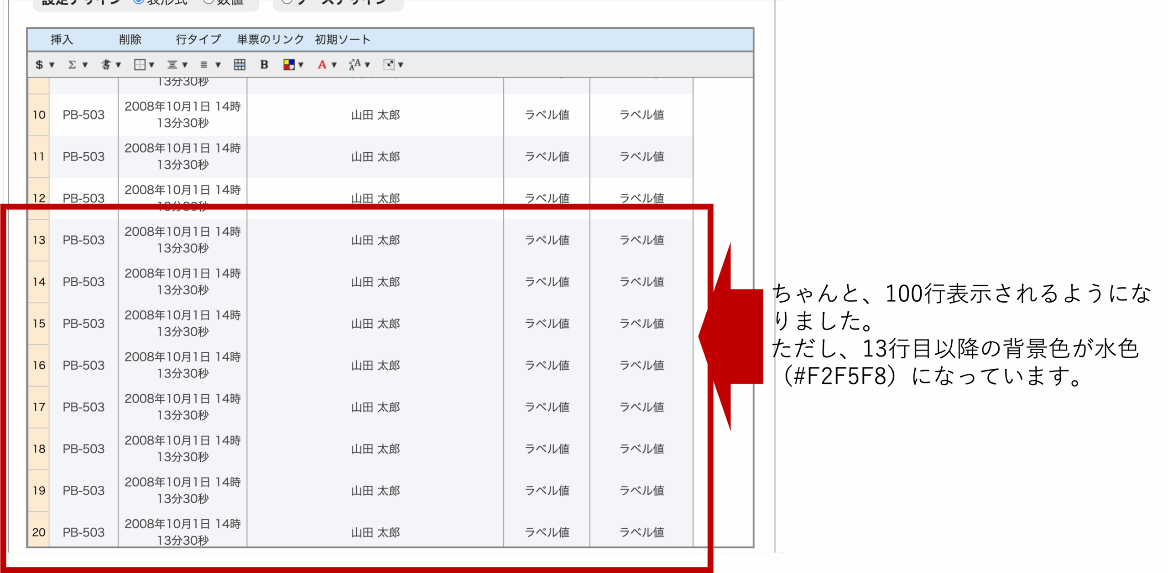1168x573 pixels.
Task: Click the date cell in row 10
Action: 182,115
